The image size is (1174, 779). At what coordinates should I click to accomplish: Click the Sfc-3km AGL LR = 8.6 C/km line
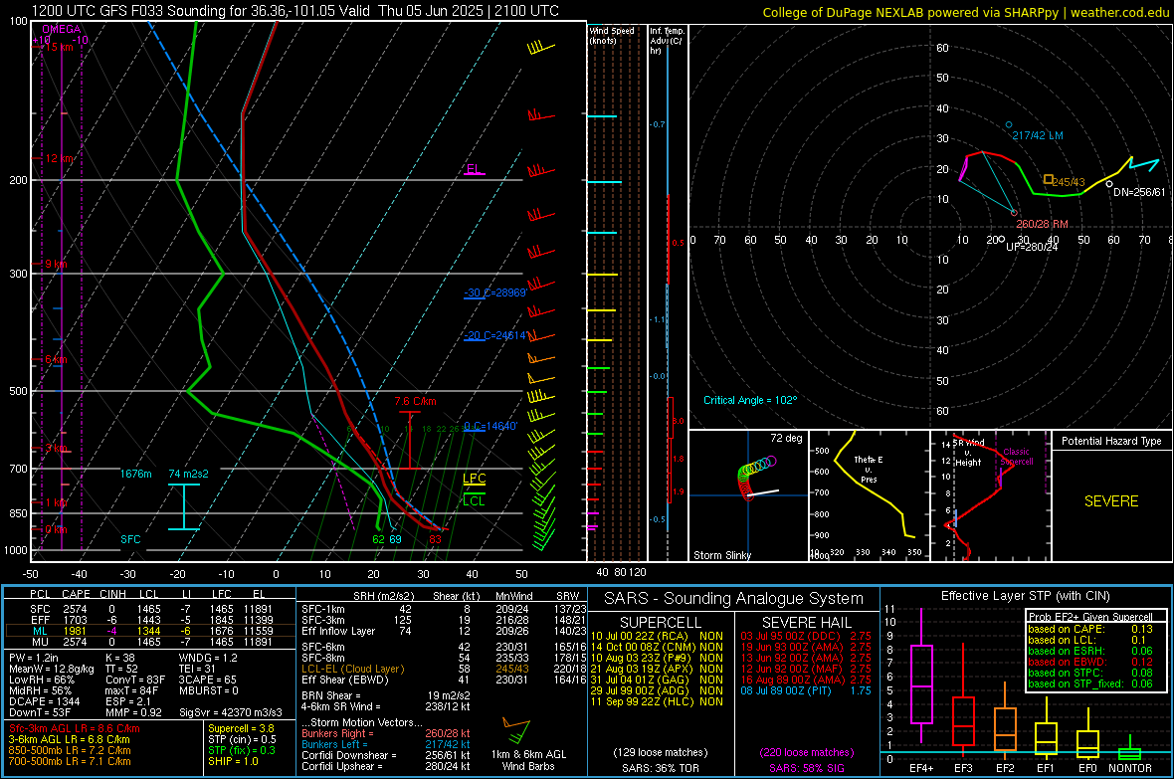click(75, 728)
